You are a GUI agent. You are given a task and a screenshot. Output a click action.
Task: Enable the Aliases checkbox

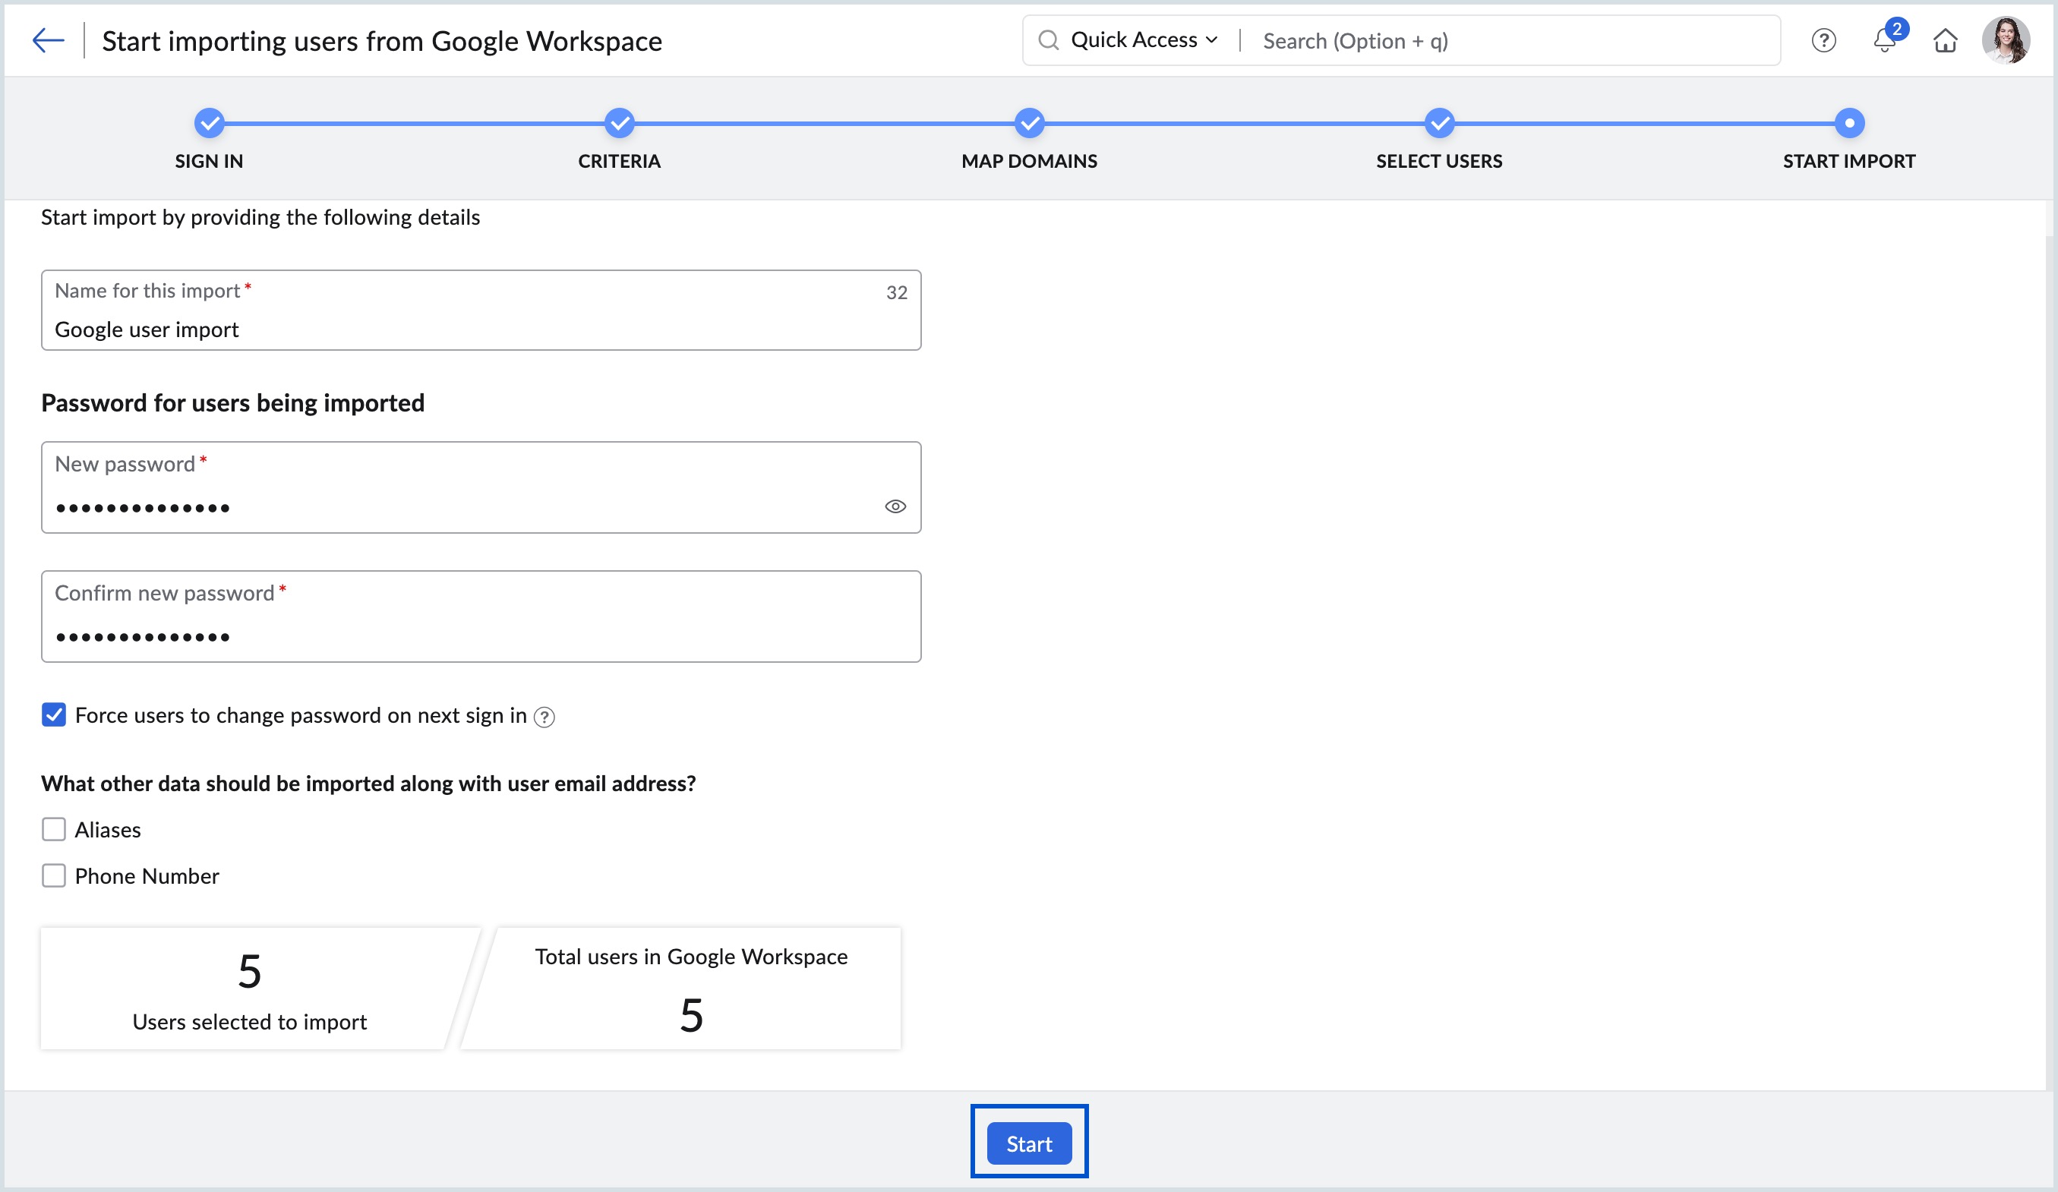(54, 830)
